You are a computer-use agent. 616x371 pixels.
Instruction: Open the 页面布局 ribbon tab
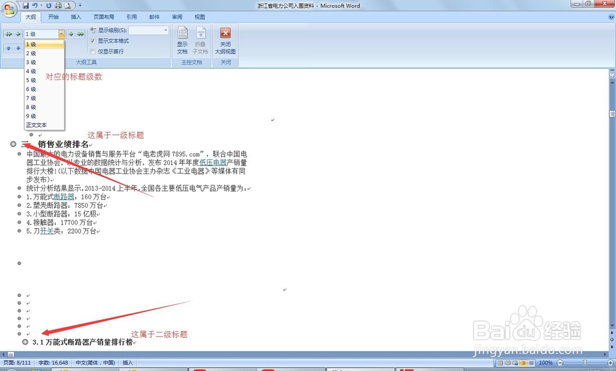tap(103, 17)
